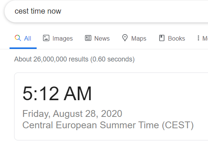The image size is (208, 148).
Task: Click the Books bookmark icon
Action: pyautogui.click(x=162, y=38)
